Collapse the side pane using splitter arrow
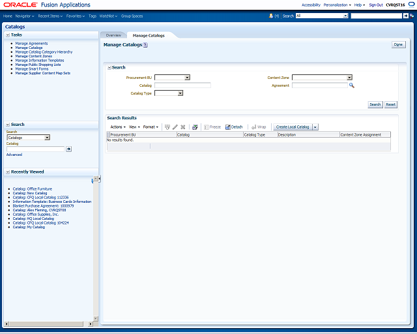Screen dimensions: 417x334 [100, 179]
